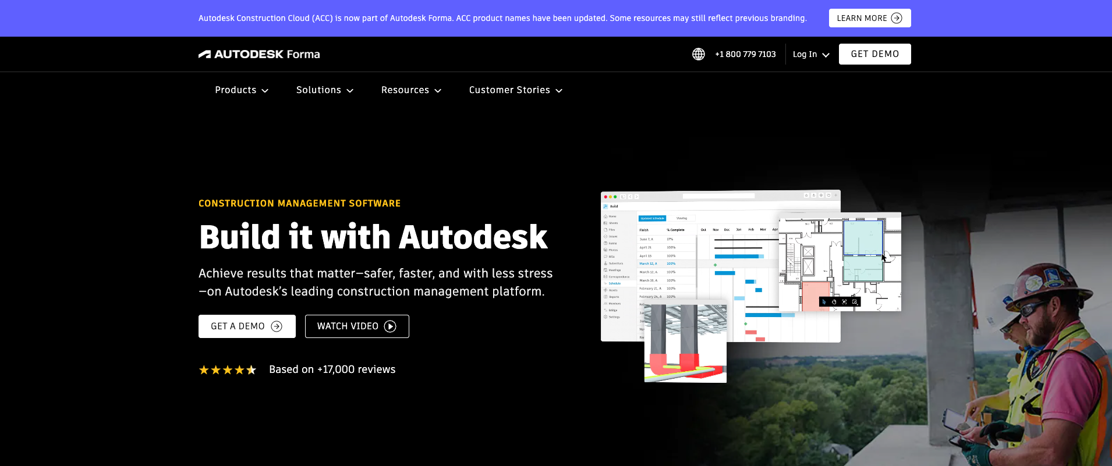Viewport: 1112px width, 466px height.
Task: Open the Solutions menu
Action: tap(325, 90)
